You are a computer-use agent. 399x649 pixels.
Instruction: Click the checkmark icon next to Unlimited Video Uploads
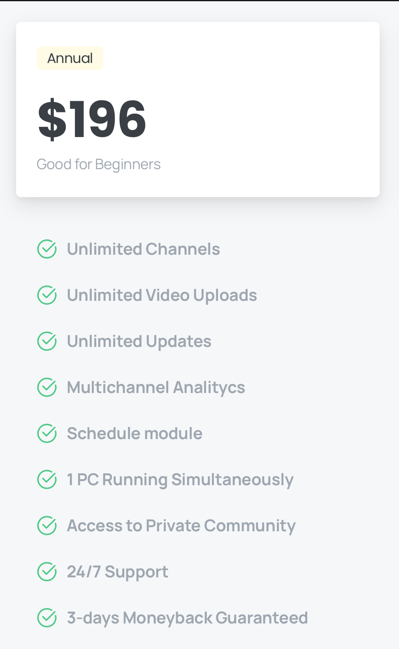[47, 295]
